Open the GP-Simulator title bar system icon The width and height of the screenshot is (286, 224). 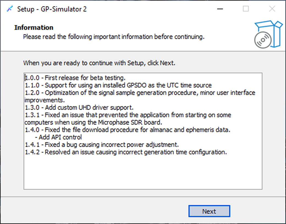click(x=10, y=9)
